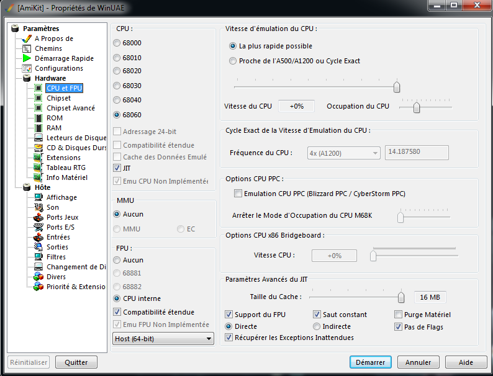Click the Configurations icon

tap(27, 68)
